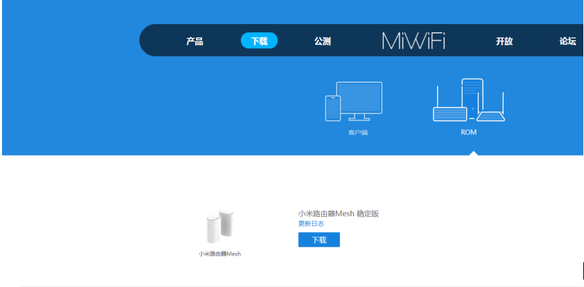Click the Mesh router product image

(x=219, y=227)
